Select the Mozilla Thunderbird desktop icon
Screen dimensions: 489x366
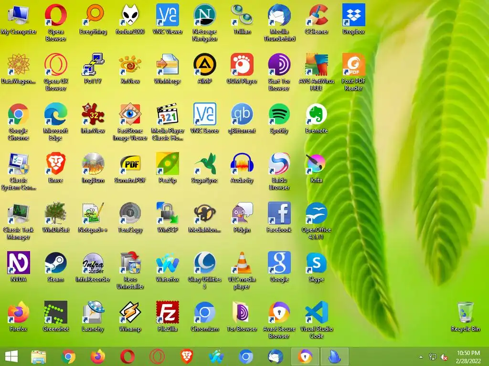[x=279, y=22]
